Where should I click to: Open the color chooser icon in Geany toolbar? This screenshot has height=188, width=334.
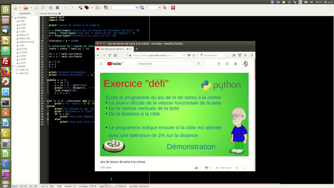pyautogui.click(x=106, y=8)
